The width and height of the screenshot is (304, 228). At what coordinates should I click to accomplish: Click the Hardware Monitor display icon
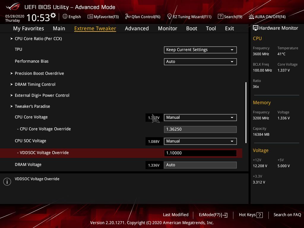(256, 28)
